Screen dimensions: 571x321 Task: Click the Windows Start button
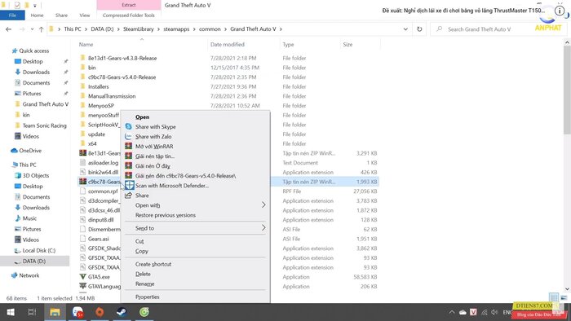(11, 312)
